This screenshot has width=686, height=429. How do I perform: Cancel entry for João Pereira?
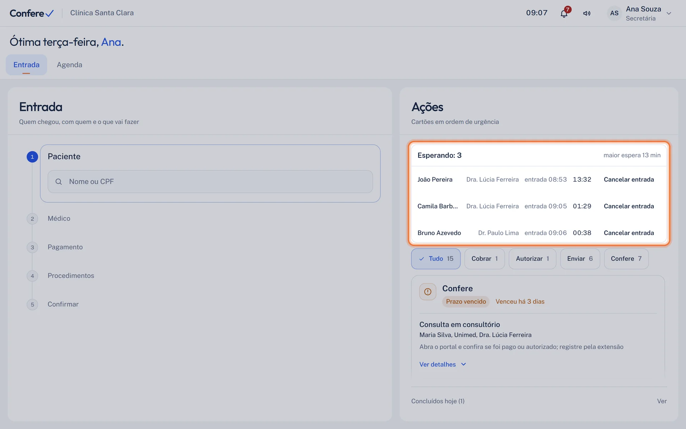[x=629, y=179]
